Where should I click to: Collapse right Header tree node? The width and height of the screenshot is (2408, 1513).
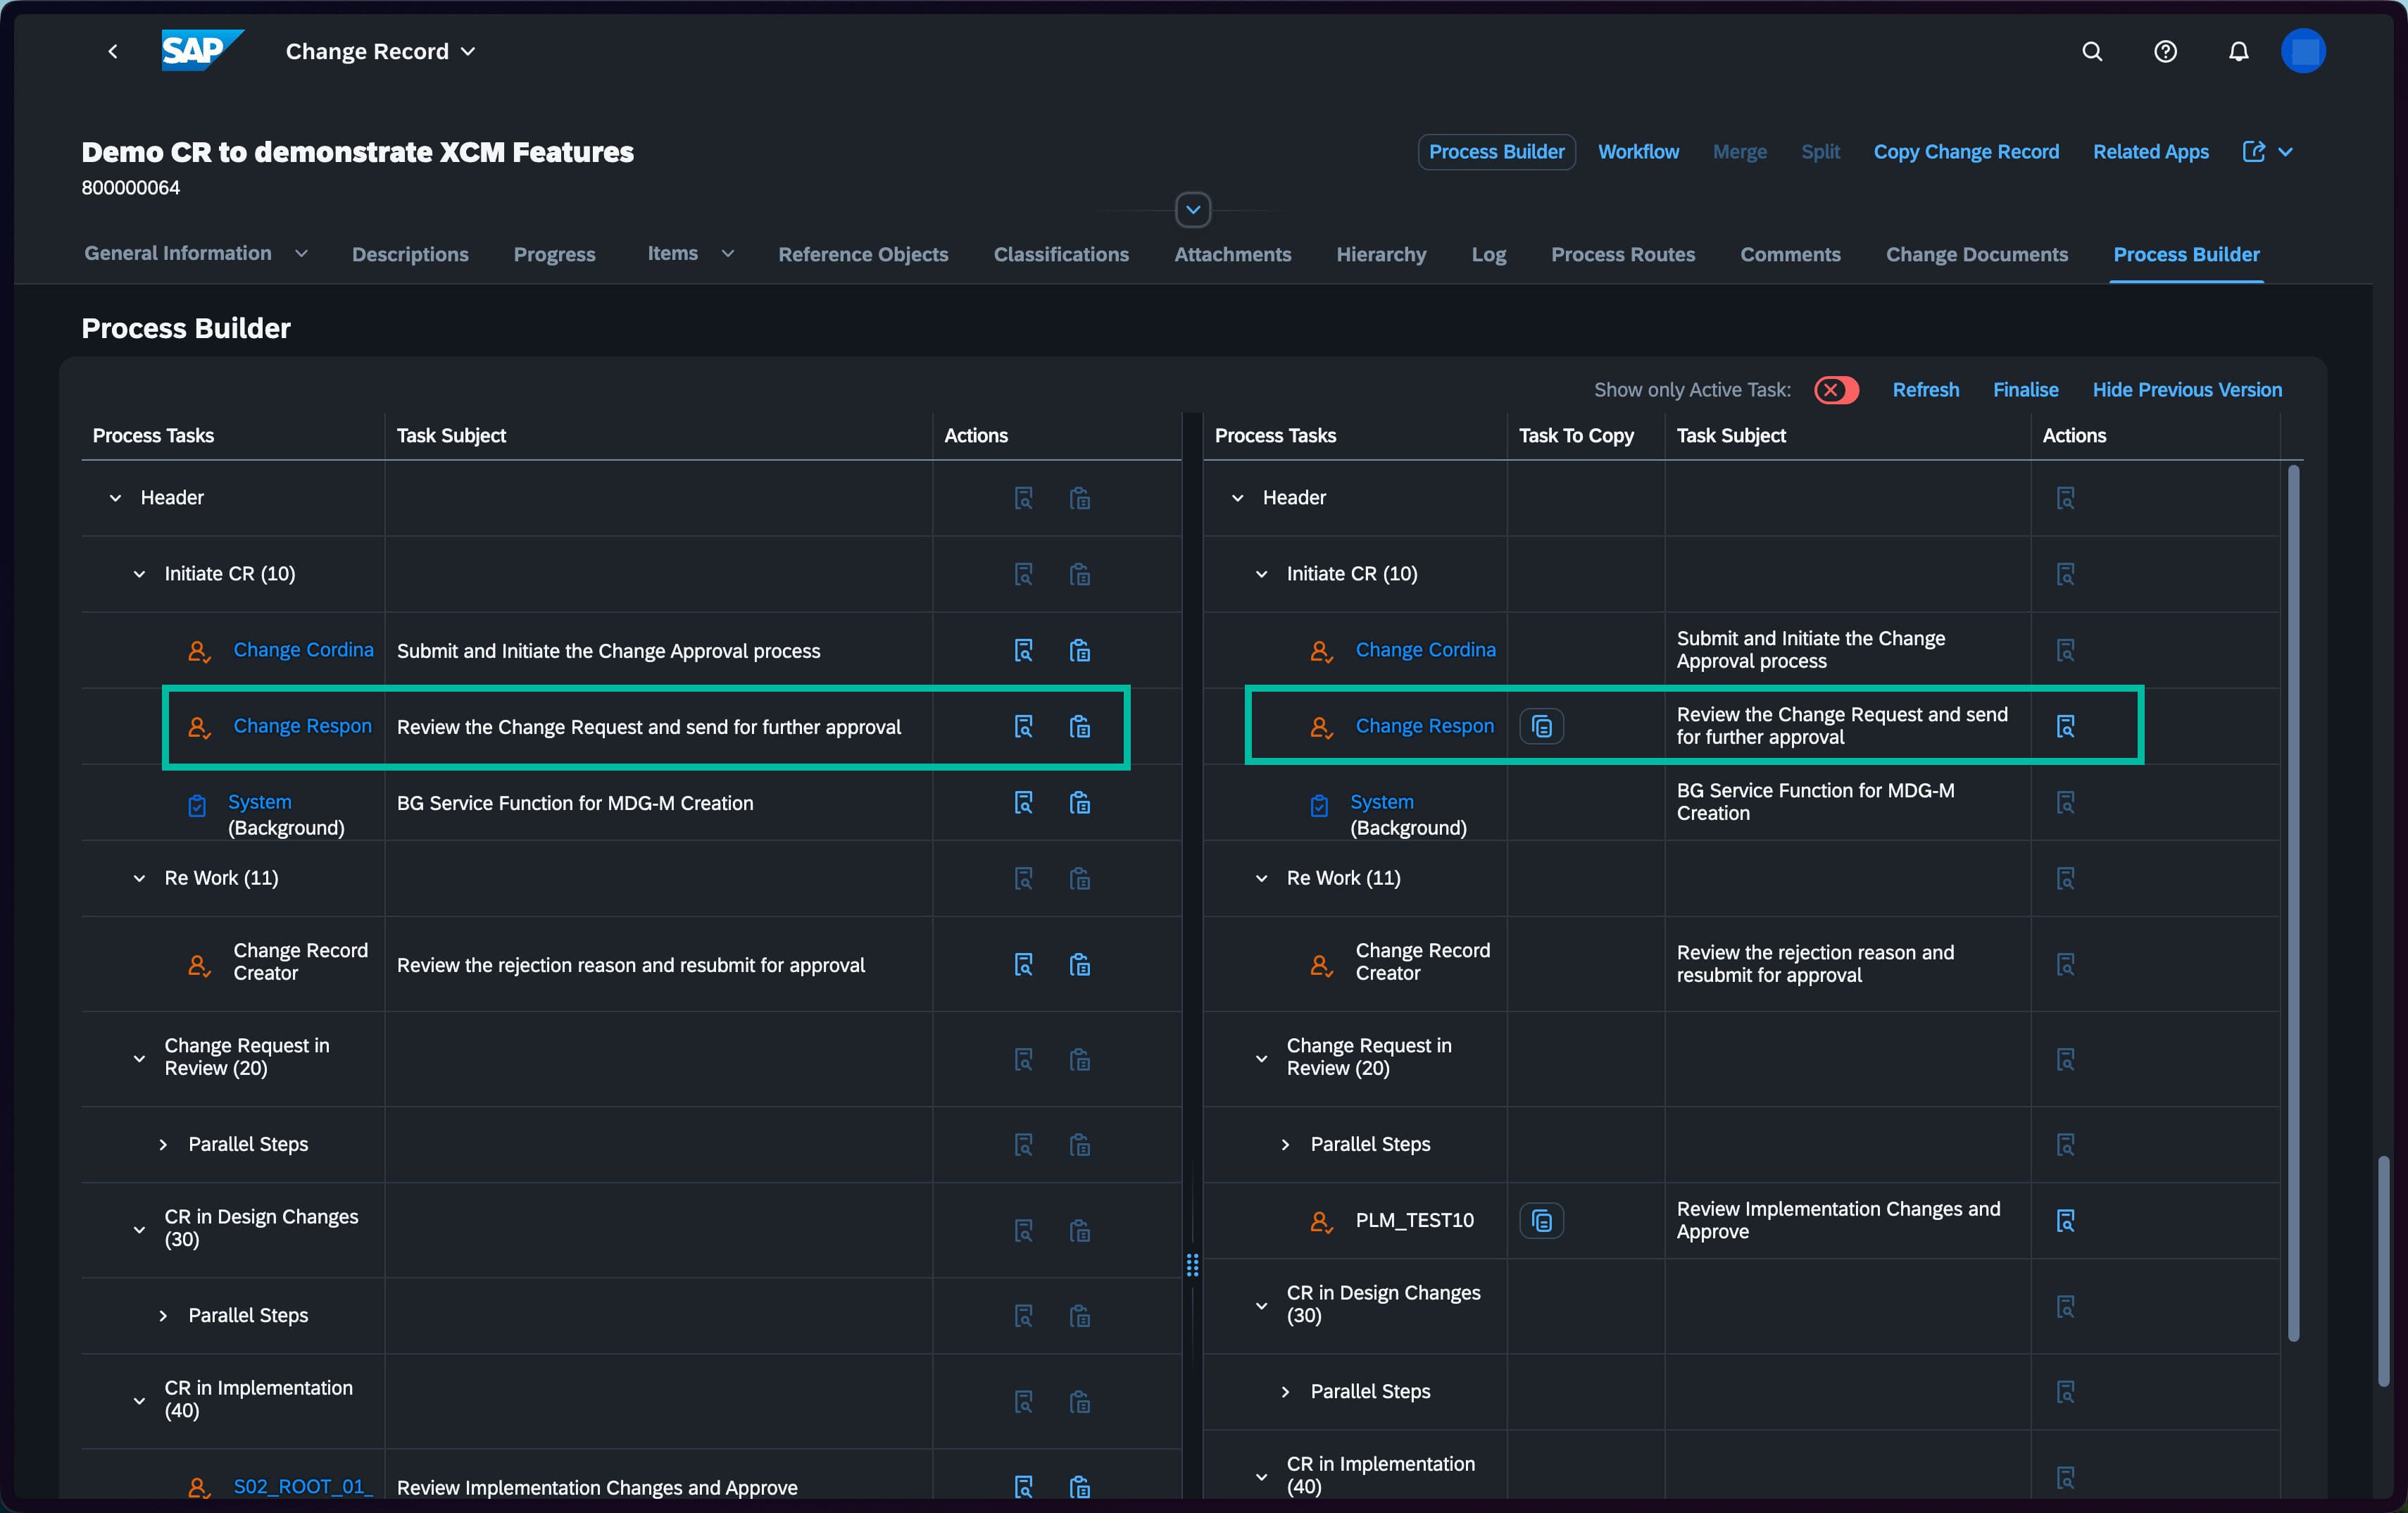coord(1238,498)
